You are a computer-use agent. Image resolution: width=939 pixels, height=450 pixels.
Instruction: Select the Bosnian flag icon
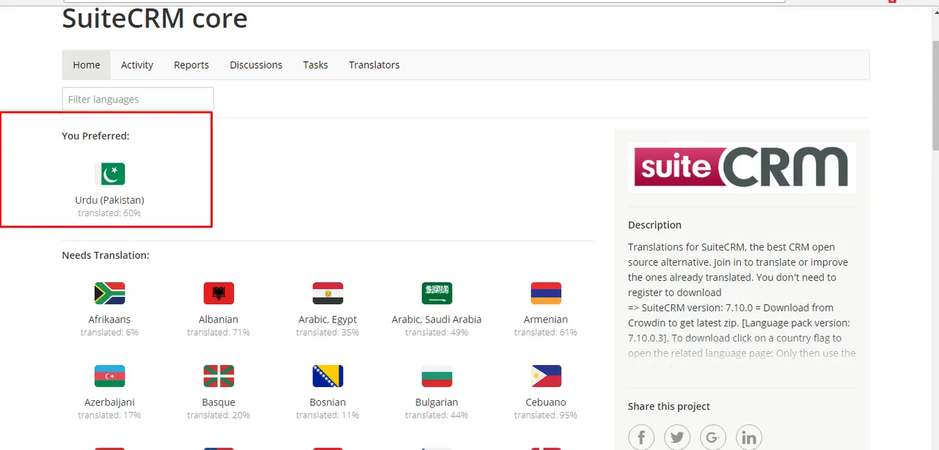tap(328, 376)
